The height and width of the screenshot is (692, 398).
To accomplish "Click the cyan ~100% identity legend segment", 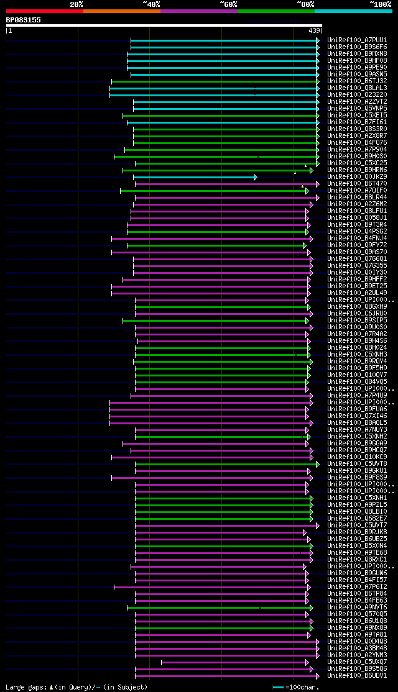I will coord(353,11).
